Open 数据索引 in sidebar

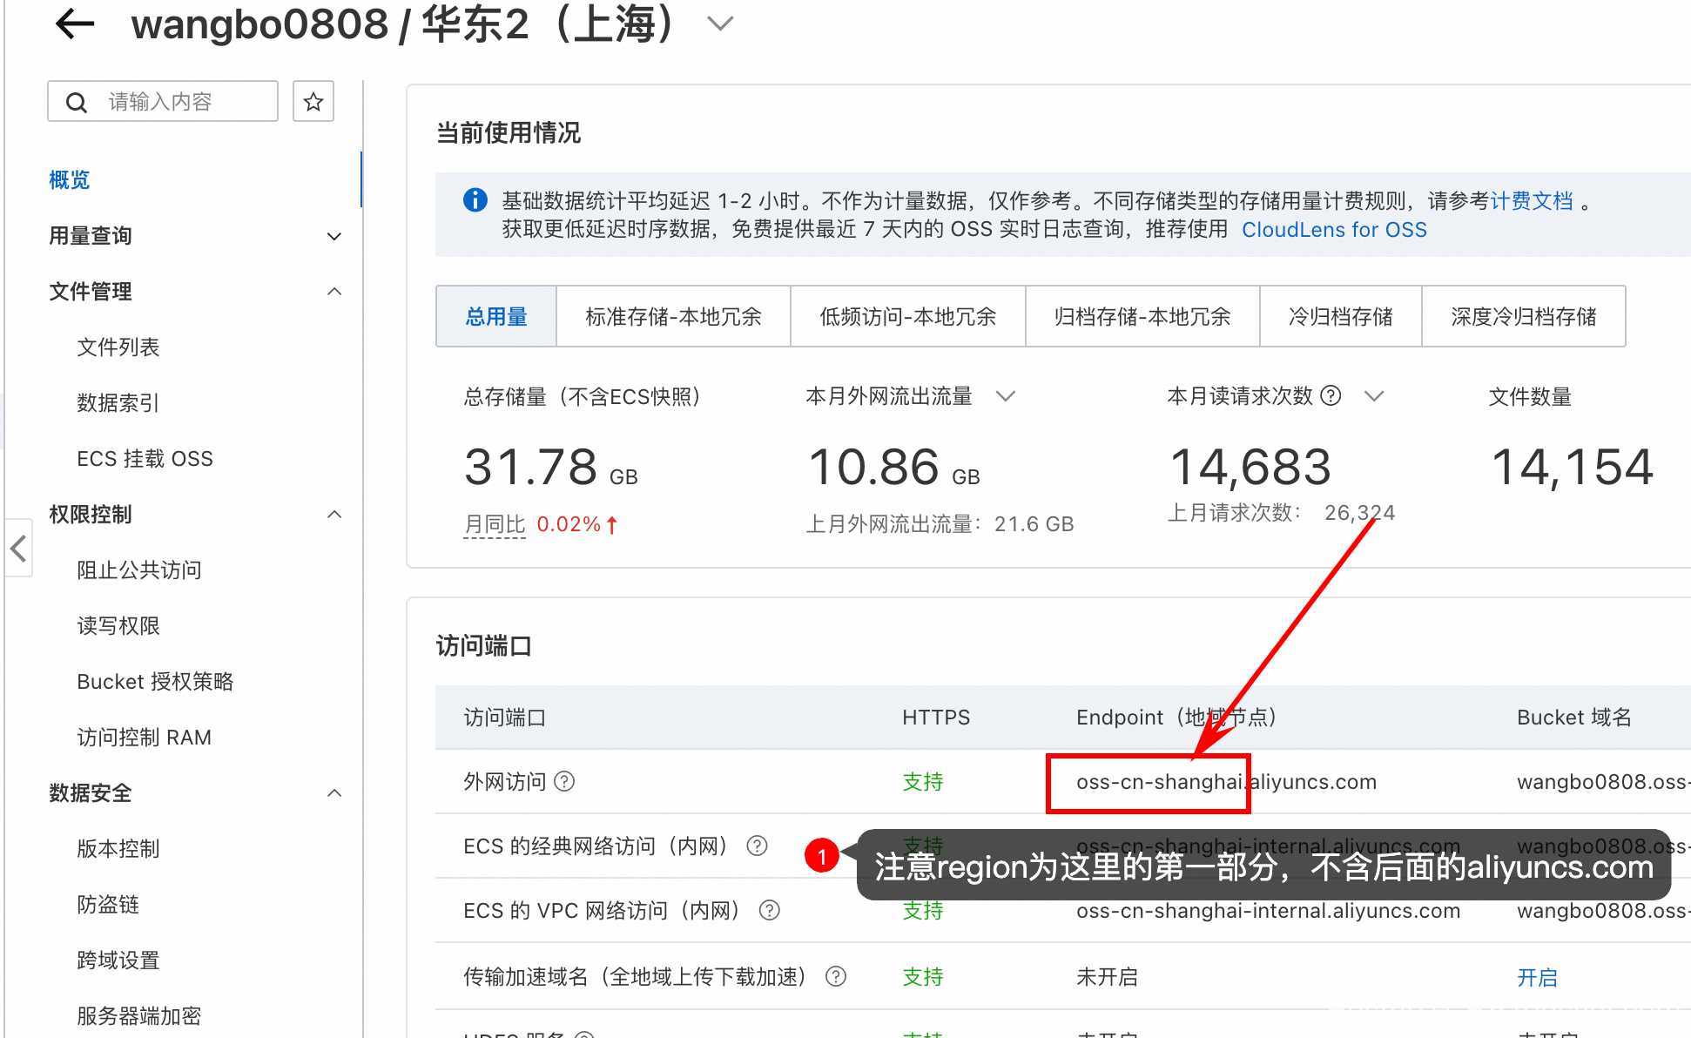[118, 403]
